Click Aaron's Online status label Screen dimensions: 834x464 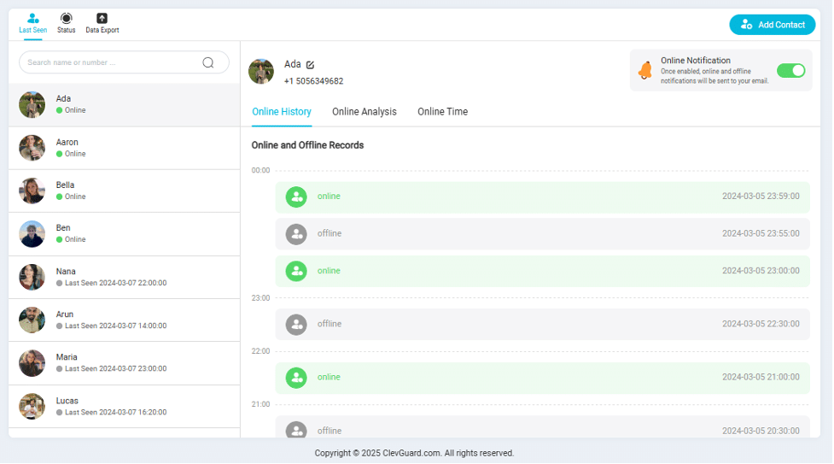(x=75, y=154)
